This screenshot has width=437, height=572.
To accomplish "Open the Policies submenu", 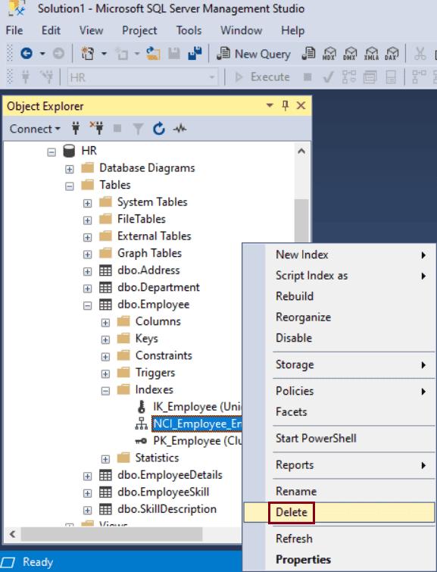I will [x=339, y=391].
